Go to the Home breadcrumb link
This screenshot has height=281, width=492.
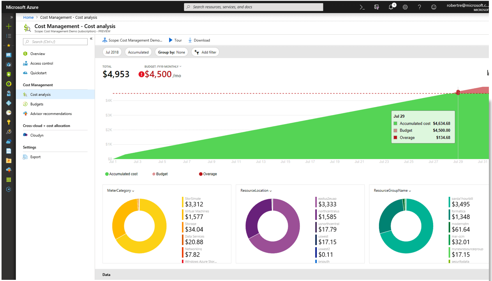28,18
